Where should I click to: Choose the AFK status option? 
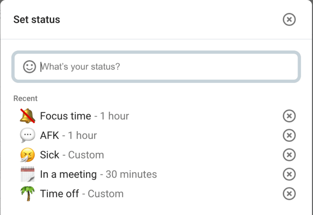coord(49,135)
